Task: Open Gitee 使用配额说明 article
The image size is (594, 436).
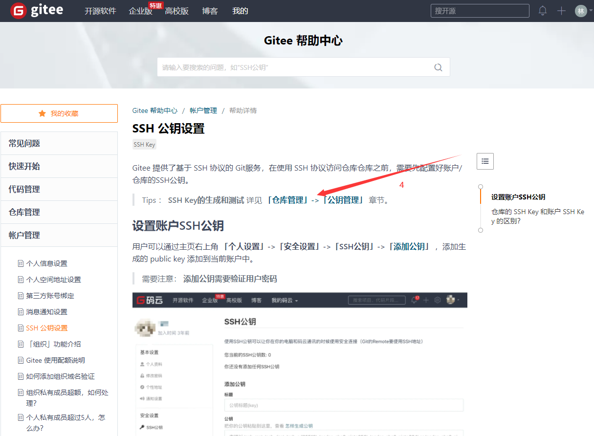Action: coord(55,360)
